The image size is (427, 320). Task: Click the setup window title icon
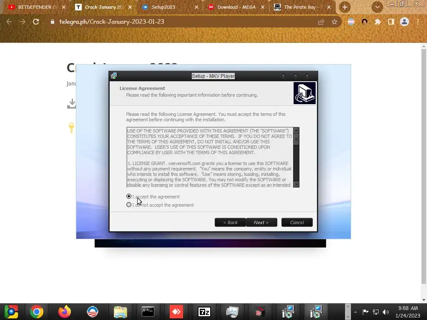click(x=114, y=76)
